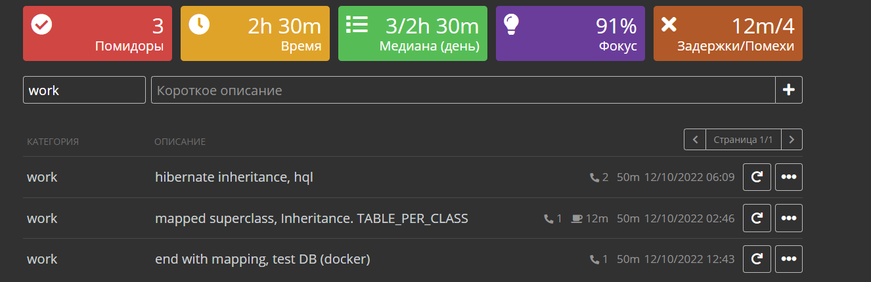
Task: Focus the Короткое описание input field
Action: [463, 90]
